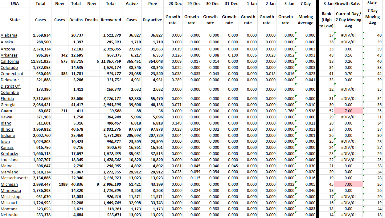This screenshot has height=218, width=385.
Task: Open the Michigan state link
Action: [9, 184]
